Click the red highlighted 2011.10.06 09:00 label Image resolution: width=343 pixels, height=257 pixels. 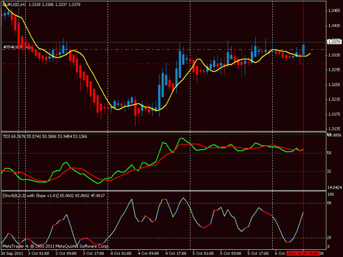pos(303,254)
